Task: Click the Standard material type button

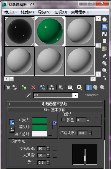Action: [92, 95]
